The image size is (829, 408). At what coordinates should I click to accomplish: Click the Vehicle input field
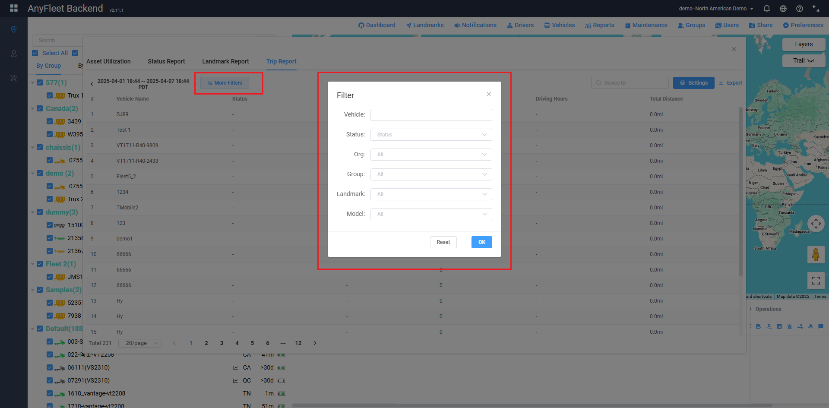pos(431,115)
